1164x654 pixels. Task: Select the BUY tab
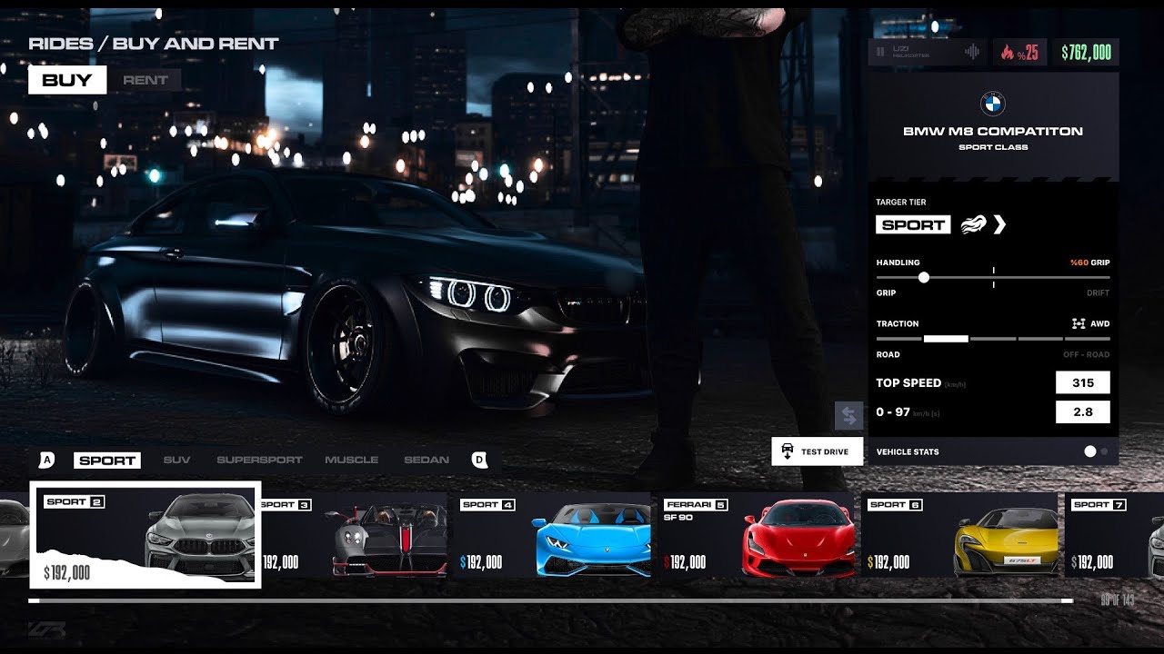pyautogui.click(x=67, y=80)
